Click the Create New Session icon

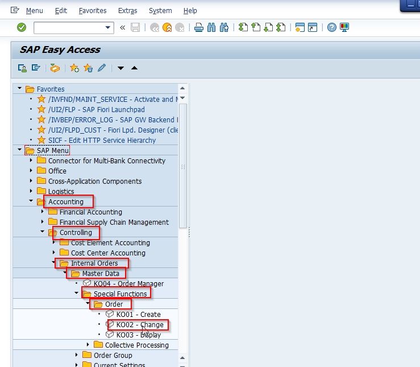[300, 27]
